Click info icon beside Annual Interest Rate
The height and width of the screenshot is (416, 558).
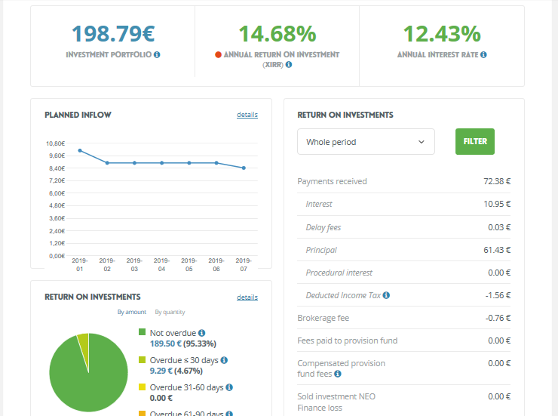(x=483, y=55)
